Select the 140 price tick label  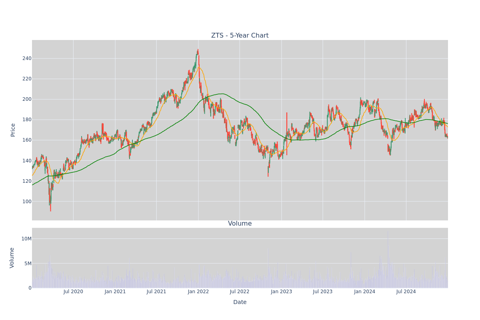tap(27, 161)
